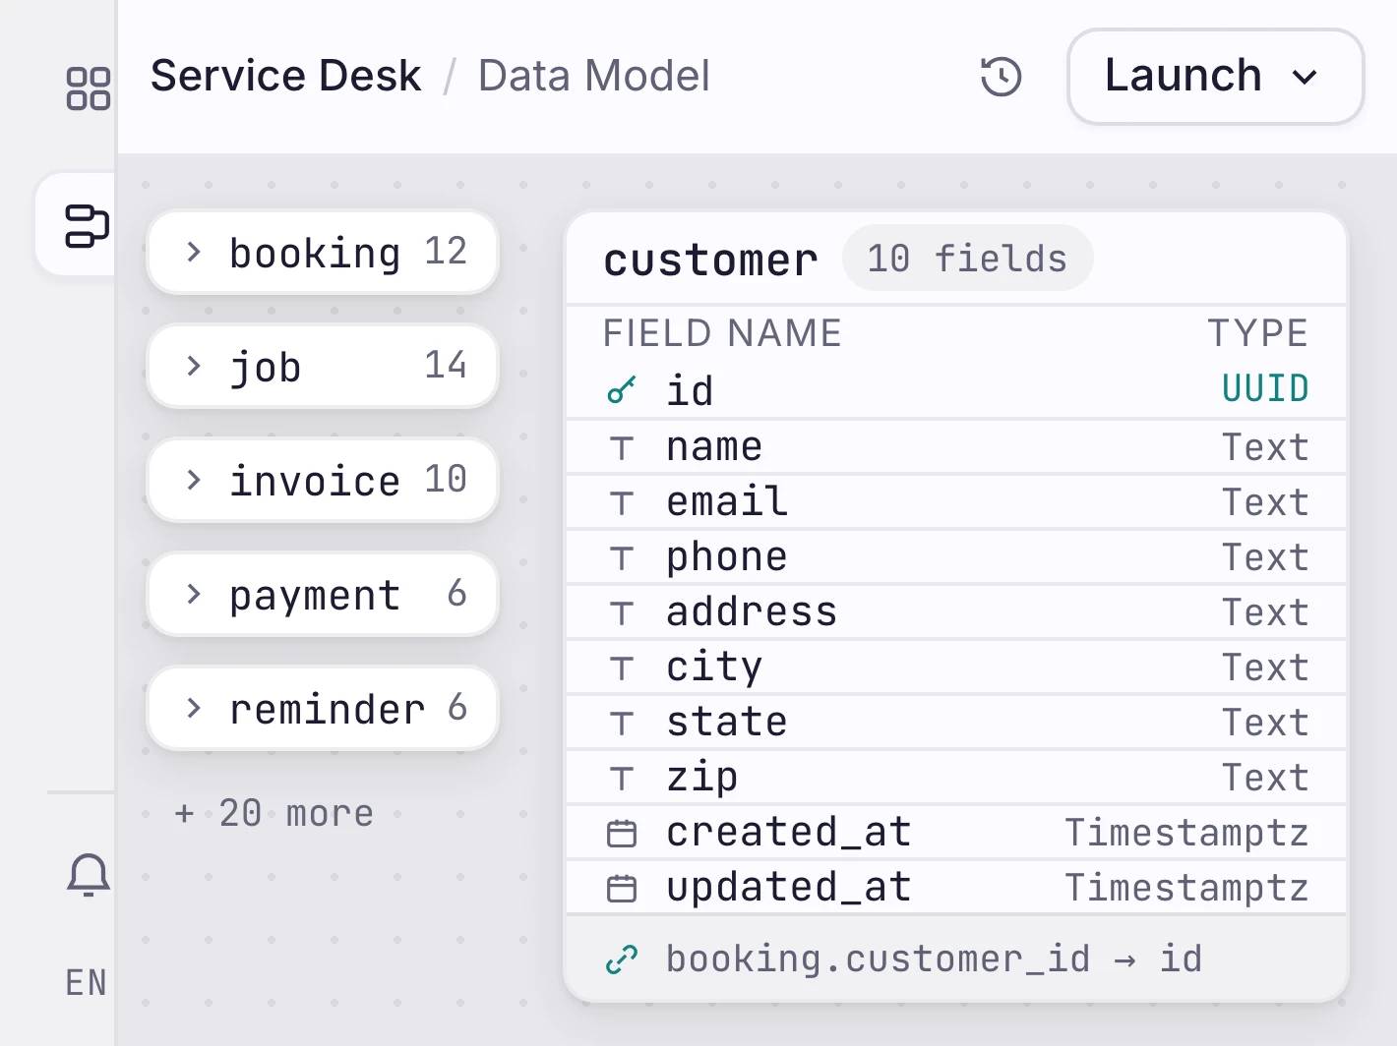The width and height of the screenshot is (1397, 1046).
Task: Click the FIELD NAME column header
Action: coord(722,333)
